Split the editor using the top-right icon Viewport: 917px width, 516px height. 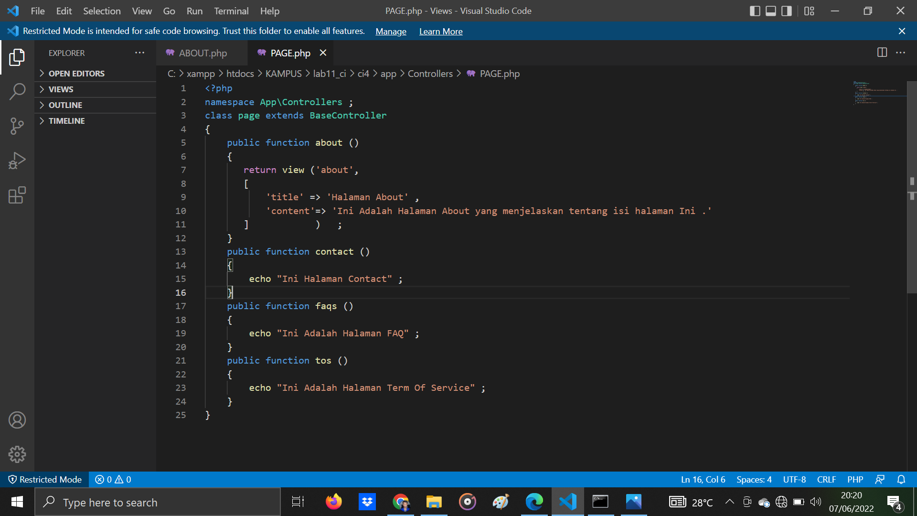click(881, 53)
